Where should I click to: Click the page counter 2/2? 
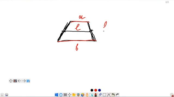point(167,2)
